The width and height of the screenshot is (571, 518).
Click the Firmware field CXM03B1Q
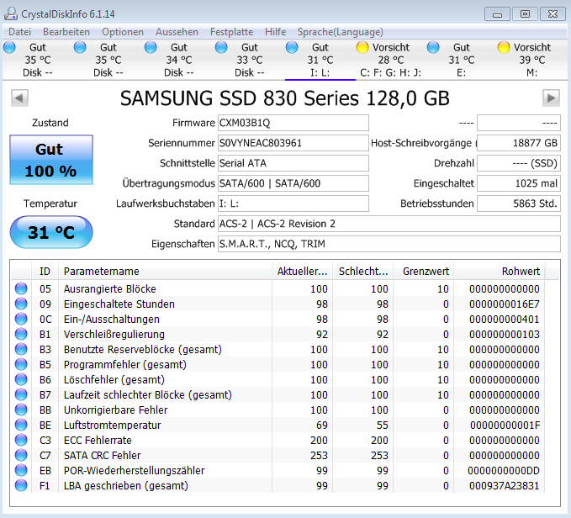click(x=293, y=123)
